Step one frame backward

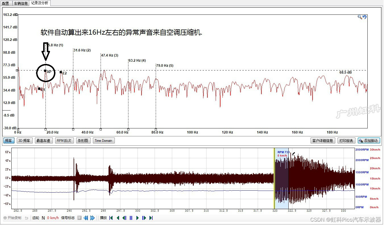[124, 218]
